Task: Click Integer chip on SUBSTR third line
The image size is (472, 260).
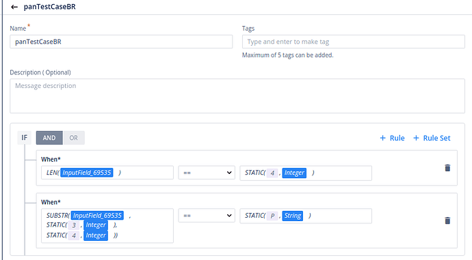Action: 96,235
